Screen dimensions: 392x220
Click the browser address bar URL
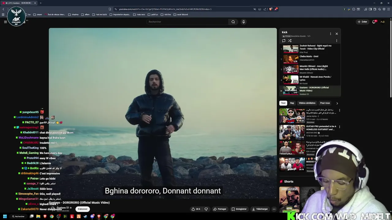tap(165, 9)
